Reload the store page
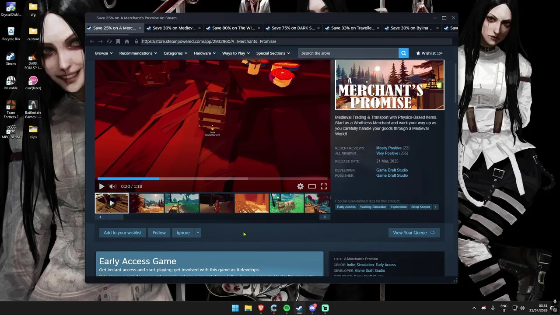Image resolution: width=560 pixels, height=315 pixels. pyautogui.click(x=109, y=42)
